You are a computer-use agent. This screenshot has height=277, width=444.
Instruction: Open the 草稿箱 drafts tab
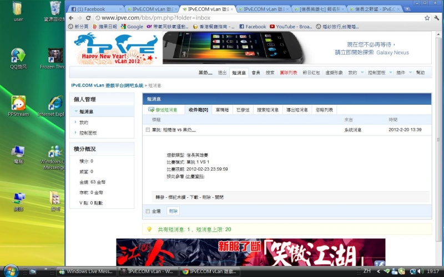pyautogui.click(x=222, y=110)
